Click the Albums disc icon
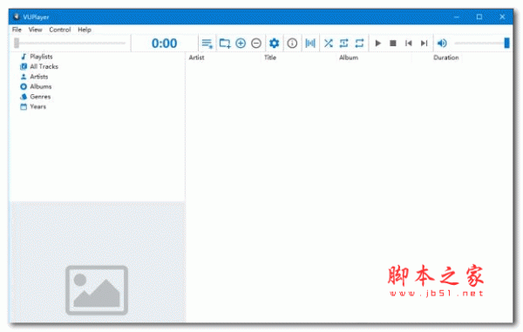523x332 pixels. pos(24,86)
